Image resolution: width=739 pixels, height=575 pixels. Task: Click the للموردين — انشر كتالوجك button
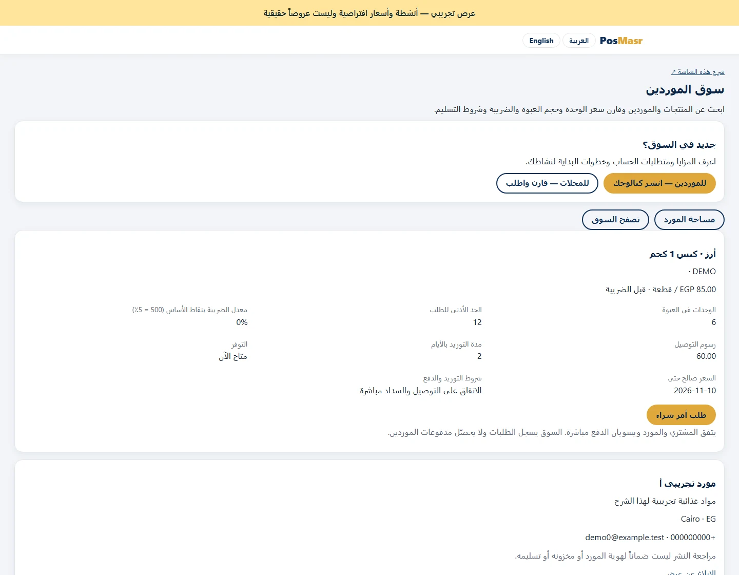click(659, 183)
